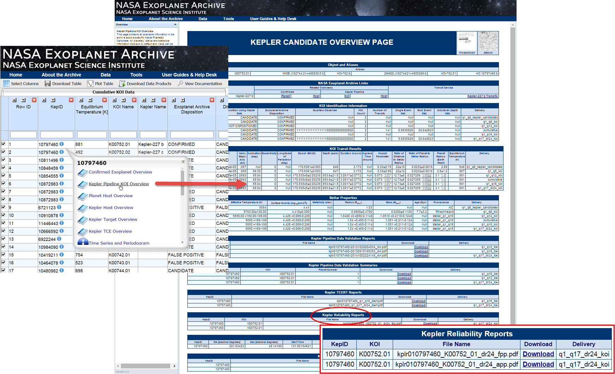Sort KOI Name column ascending
The width and height of the screenshot is (615, 374).
coord(114,100)
